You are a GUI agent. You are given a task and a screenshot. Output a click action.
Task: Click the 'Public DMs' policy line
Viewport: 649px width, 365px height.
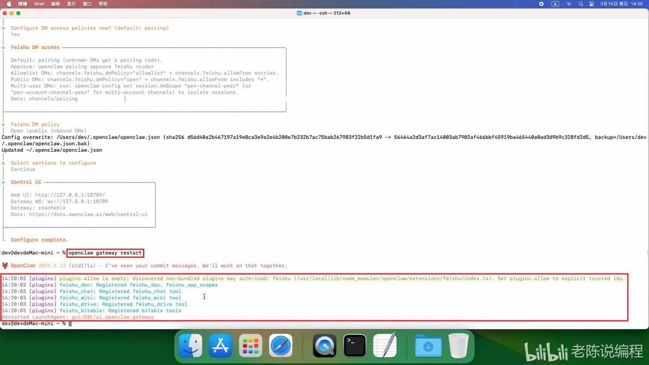point(140,79)
